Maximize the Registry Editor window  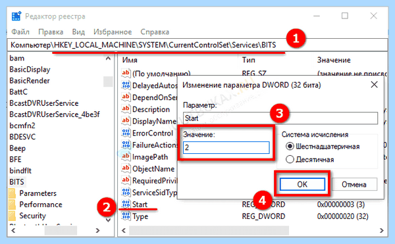point(345,16)
